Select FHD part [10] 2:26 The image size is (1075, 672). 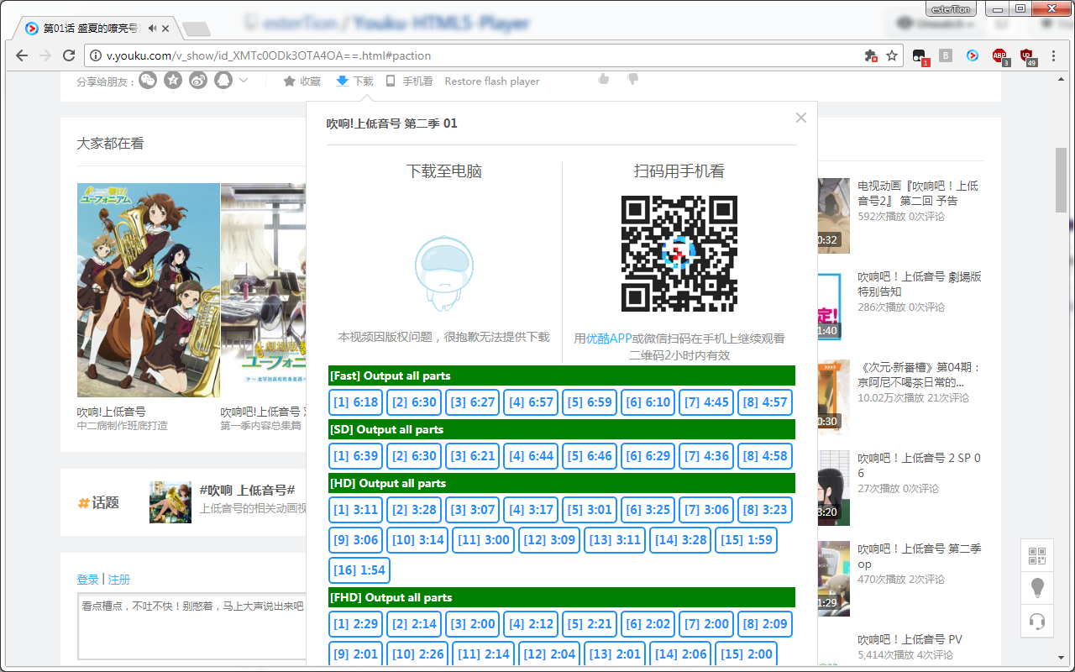(x=417, y=654)
